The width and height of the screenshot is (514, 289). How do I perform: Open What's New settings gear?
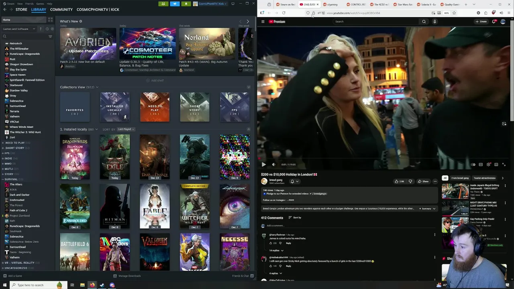tap(81, 21)
